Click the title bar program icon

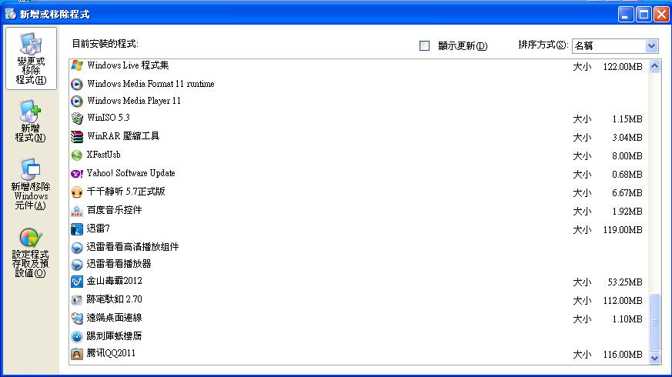tap(10, 14)
